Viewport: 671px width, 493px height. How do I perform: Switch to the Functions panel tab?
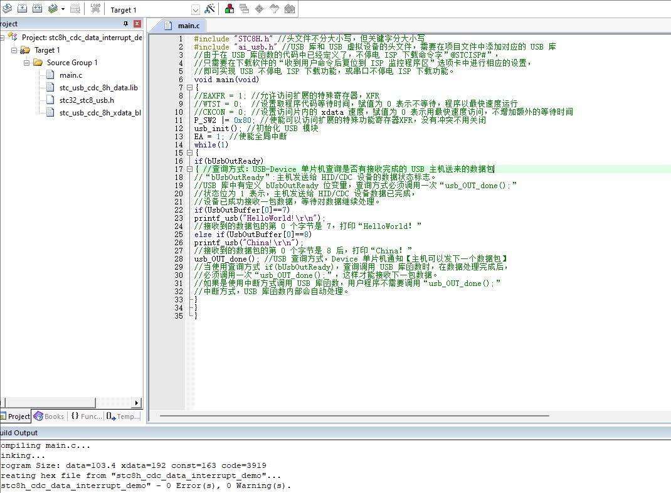pyautogui.click(x=87, y=416)
